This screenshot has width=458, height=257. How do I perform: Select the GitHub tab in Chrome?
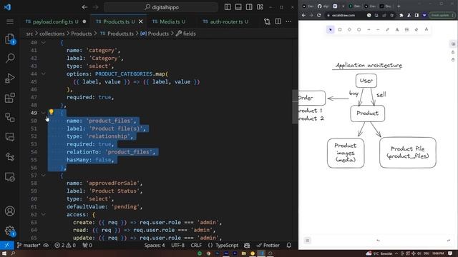(323, 6)
